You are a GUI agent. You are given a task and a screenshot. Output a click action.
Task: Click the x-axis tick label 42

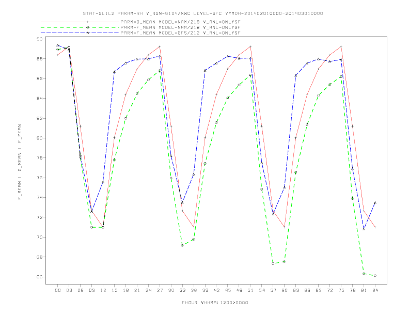[216, 290]
